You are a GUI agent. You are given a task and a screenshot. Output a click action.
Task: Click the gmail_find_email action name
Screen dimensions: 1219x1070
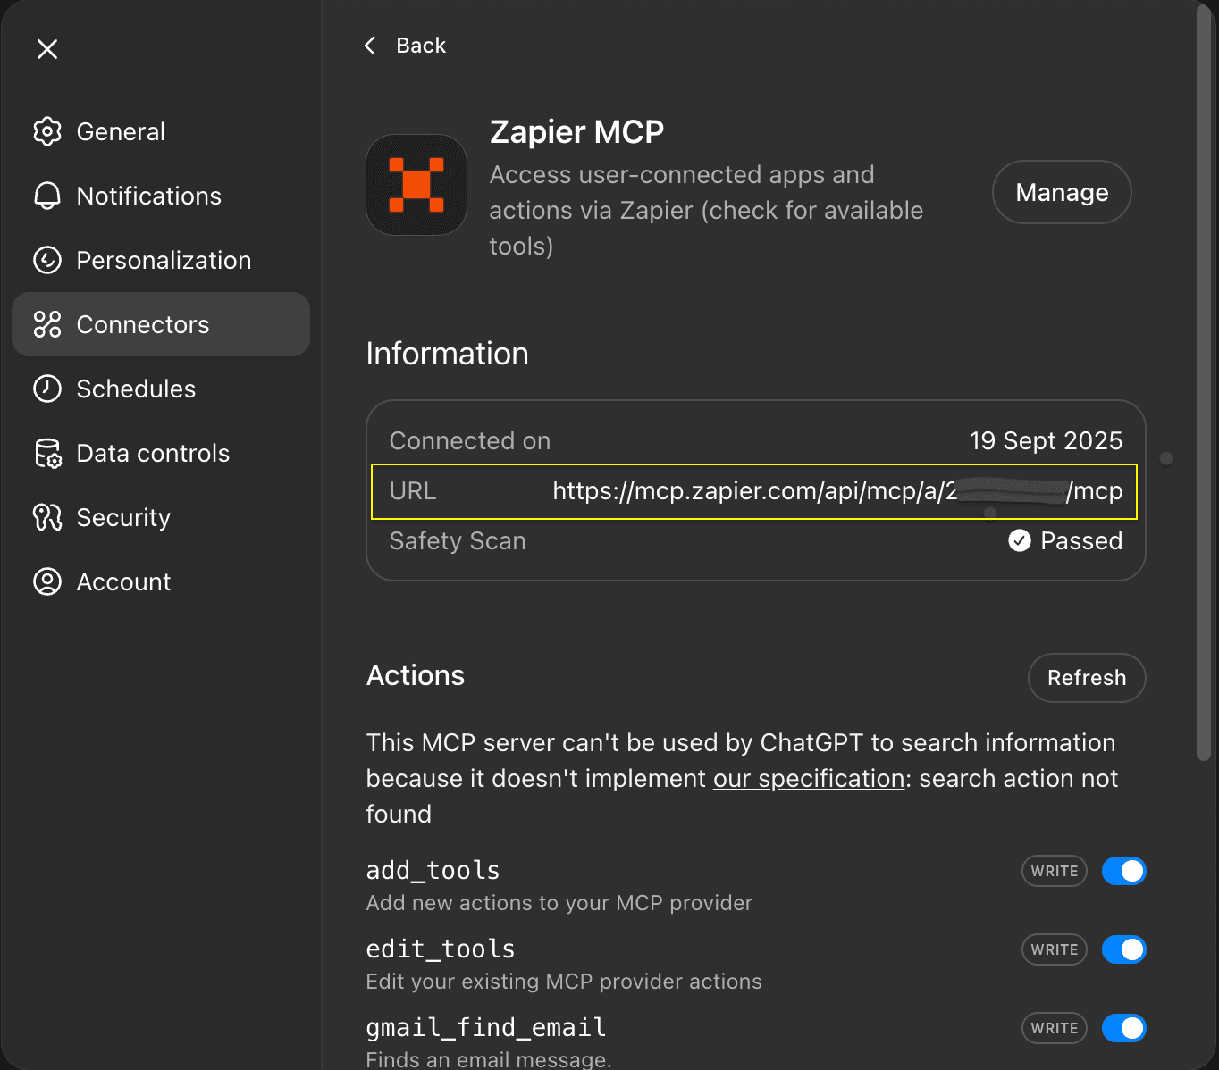click(x=486, y=1027)
